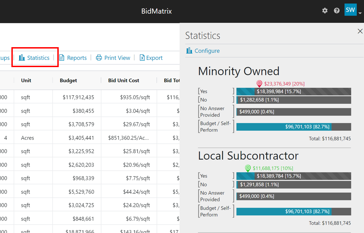Viewport: 364px width, 233px height.
Task: Open the Export option
Action: (x=154, y=57)
